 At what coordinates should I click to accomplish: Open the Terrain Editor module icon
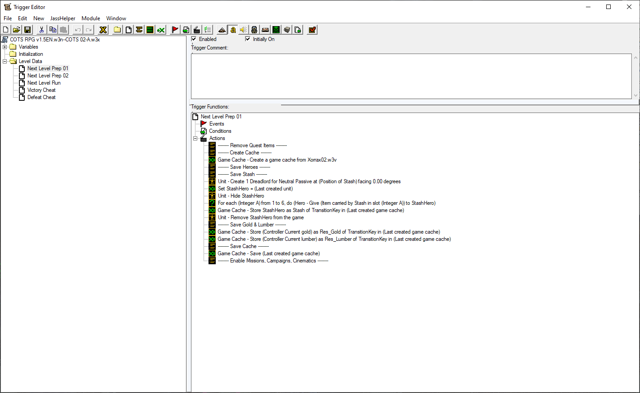coord(222,30)
